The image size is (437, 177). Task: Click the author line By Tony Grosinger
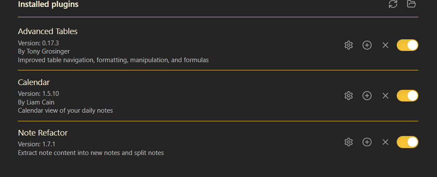44,51
